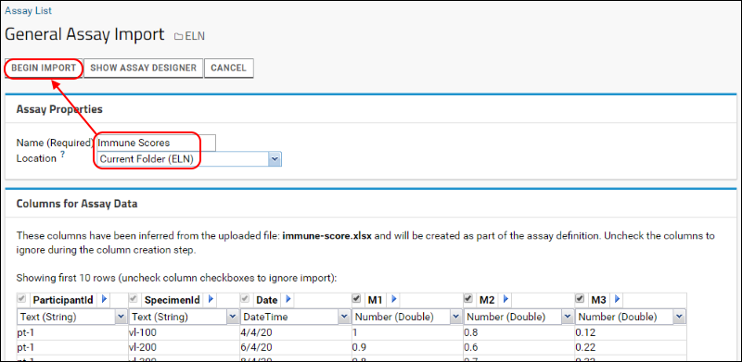Open the Assay List breadcrumb link
Viewport: 742px width, 362px height.
click(x=29, y=10)
